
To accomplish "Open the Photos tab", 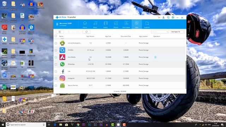I will pos(116,24).
